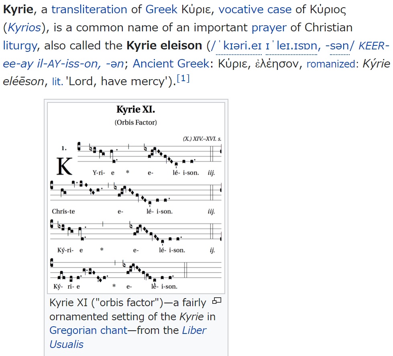Screen dimensions: 393x356
Task: Click the 'Ancient Greek' link
Action: 171,63
